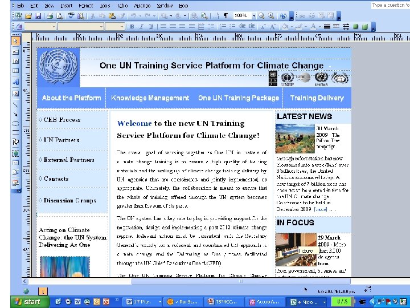Toggle Bold formatting
This screenshot has width=410, height=308.
pyautogui.click(x=132, y=26)
